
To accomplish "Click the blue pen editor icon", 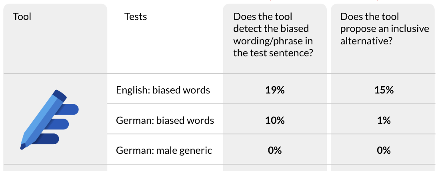I will tap(49, 120).
